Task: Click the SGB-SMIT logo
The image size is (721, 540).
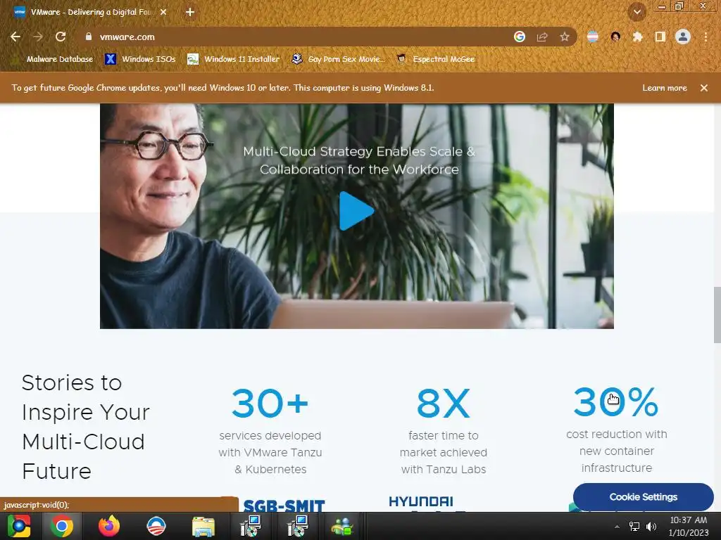Action: click(284, 505)
